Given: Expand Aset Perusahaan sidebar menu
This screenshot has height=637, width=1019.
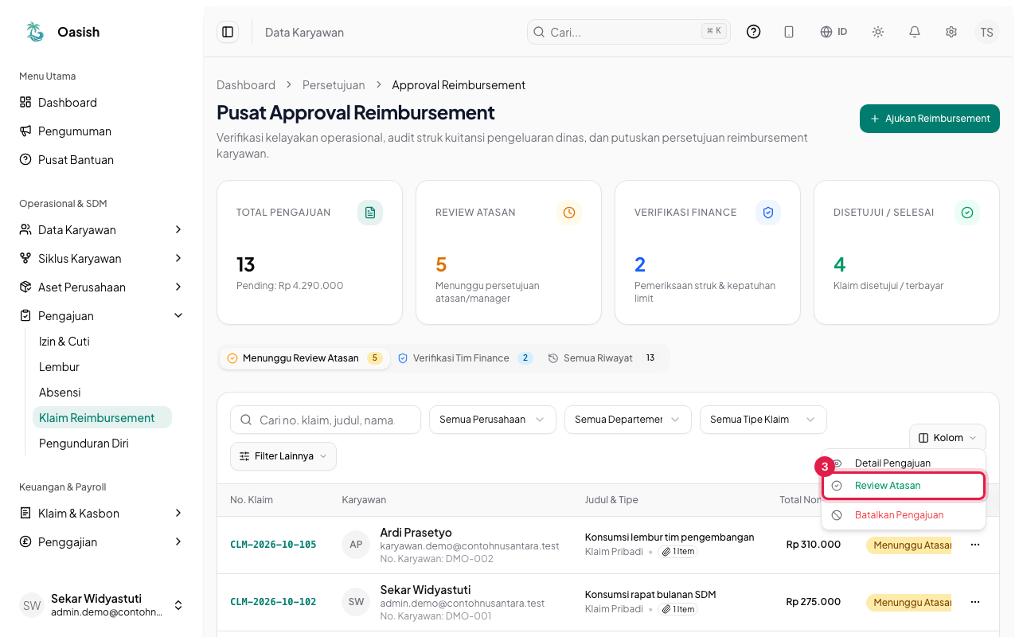Looking at the screenshot, I should tap(102, 287).
